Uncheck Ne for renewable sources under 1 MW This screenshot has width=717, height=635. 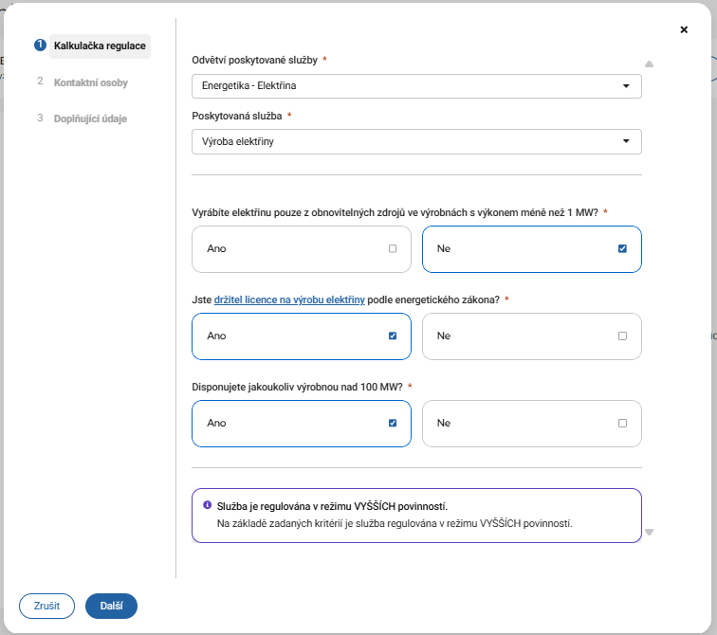(622, 249)
